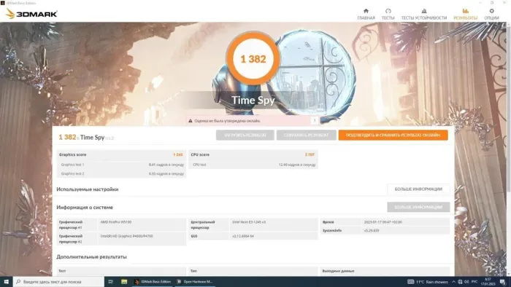Open File Explorer from the taskbar
511x287 pixels.
(x=124, y=281)
